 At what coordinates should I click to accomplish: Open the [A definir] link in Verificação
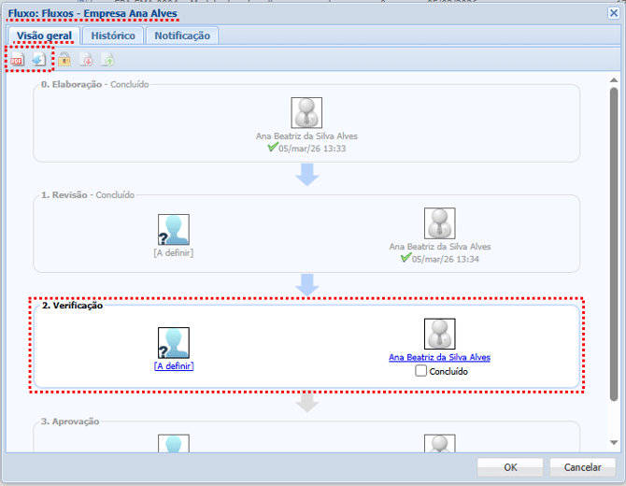(x=174, y=366)
